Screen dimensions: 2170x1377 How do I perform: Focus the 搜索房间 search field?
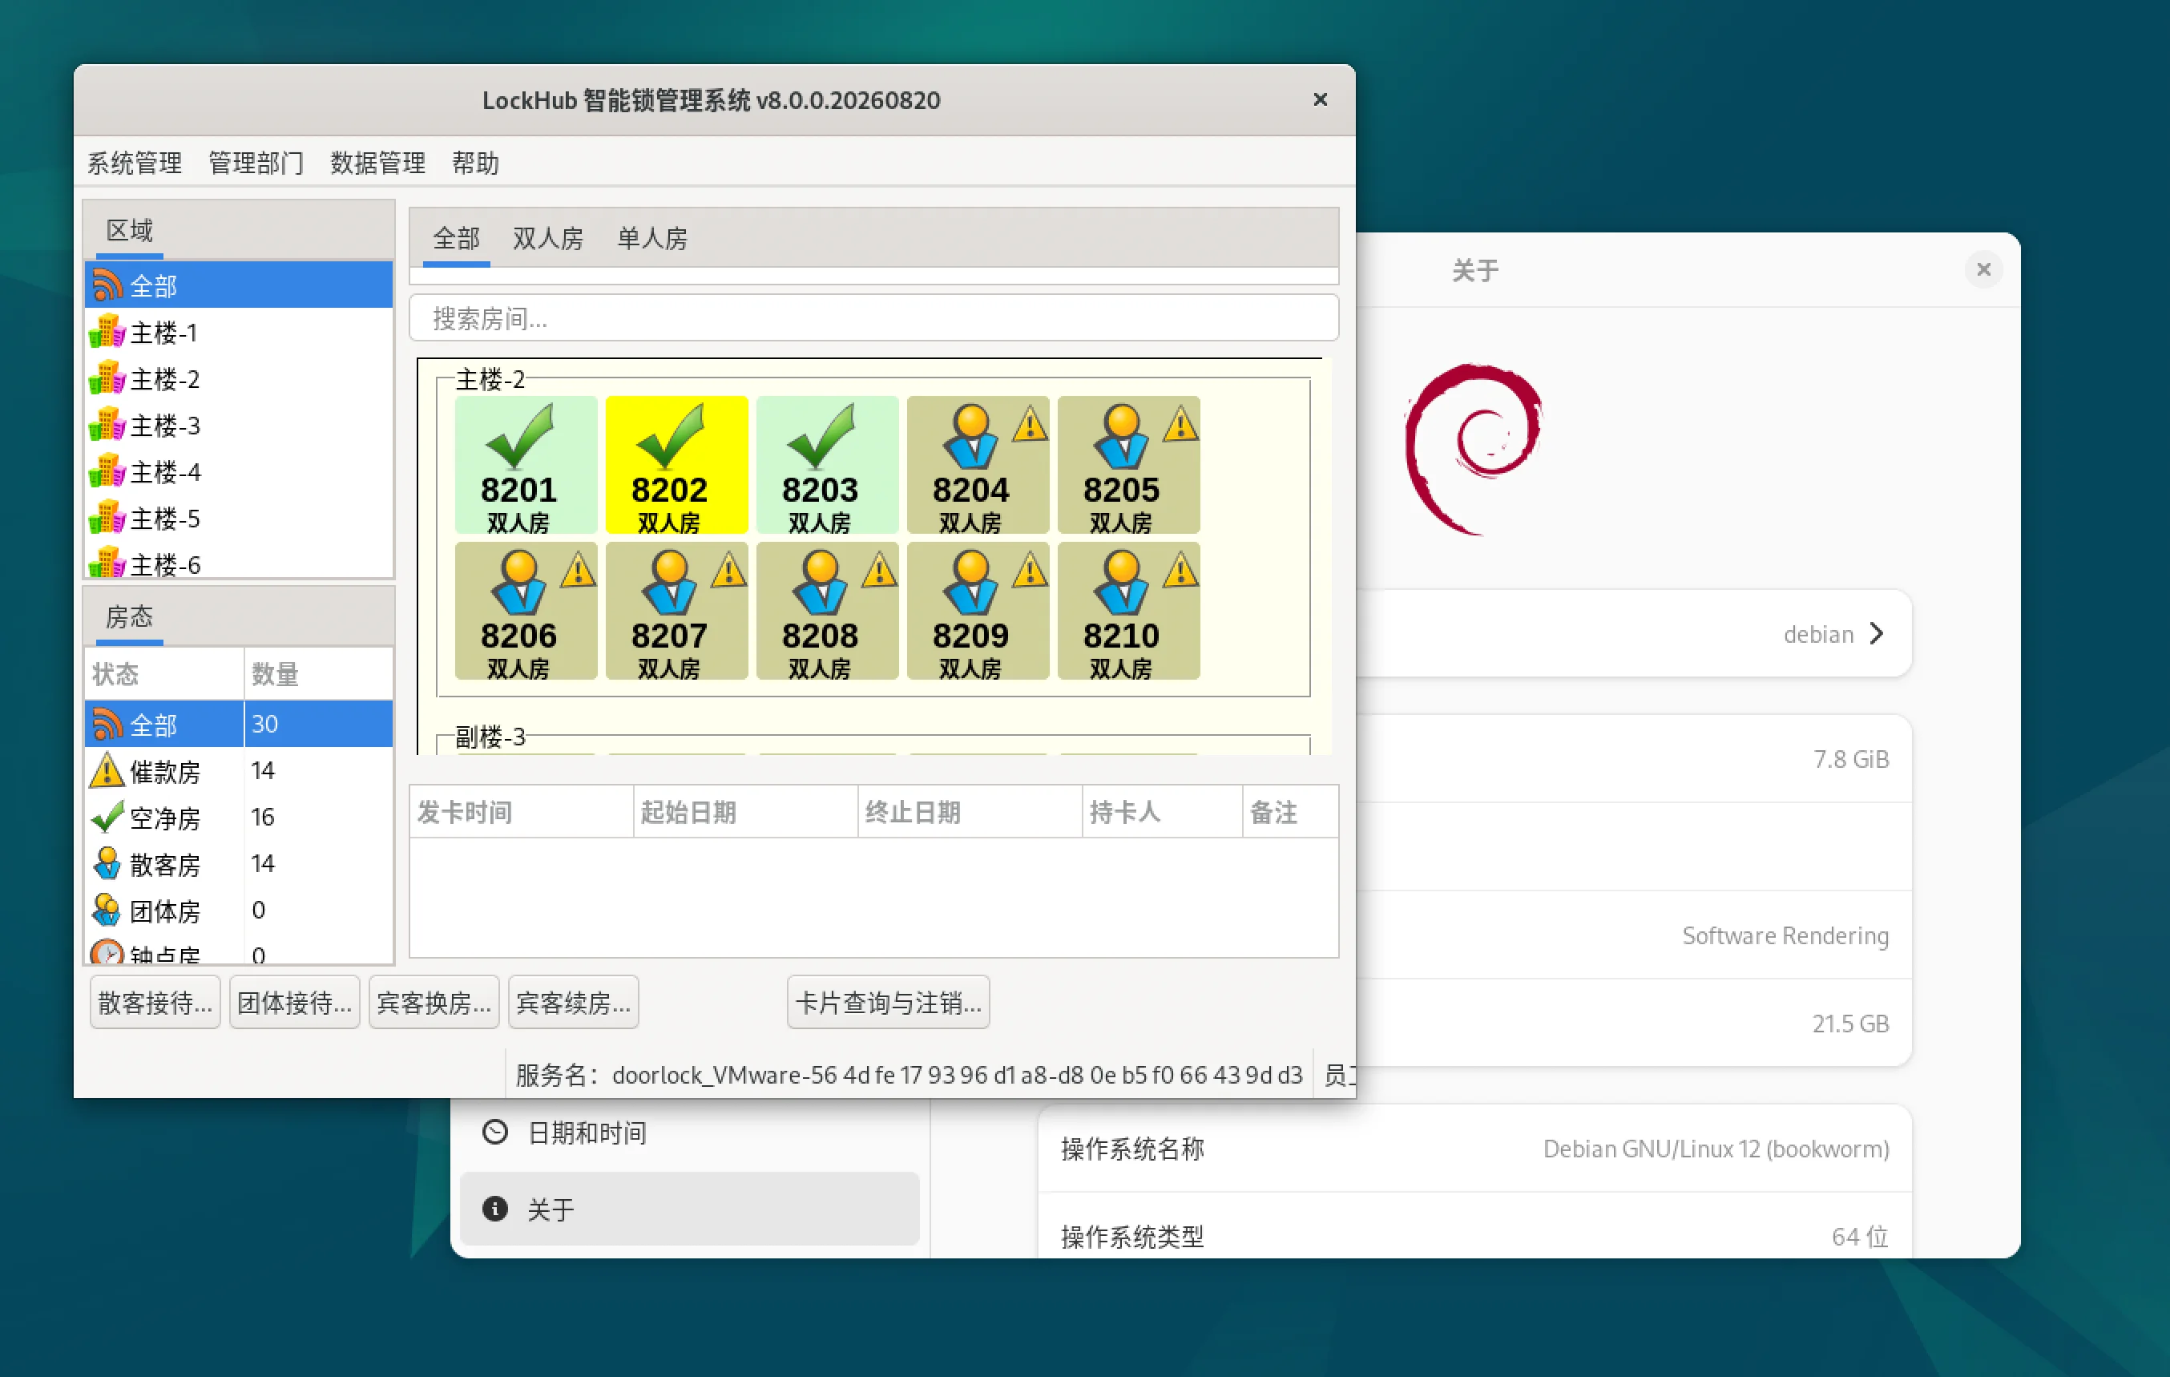[874, 318]
